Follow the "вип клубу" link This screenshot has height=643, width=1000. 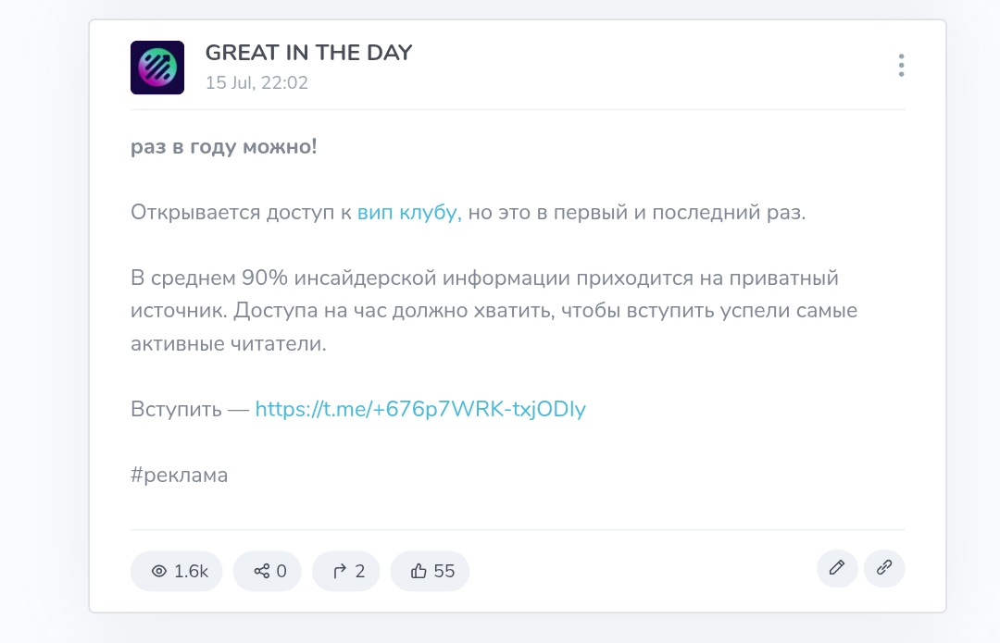(x=408, y=212)
